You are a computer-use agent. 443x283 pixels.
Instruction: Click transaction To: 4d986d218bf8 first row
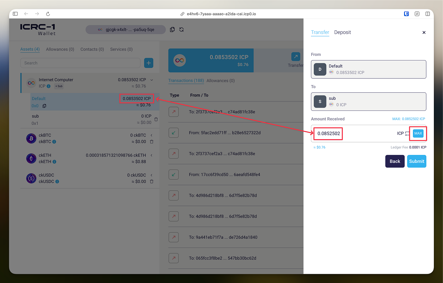pyautogui.click(x=223, y=196)
